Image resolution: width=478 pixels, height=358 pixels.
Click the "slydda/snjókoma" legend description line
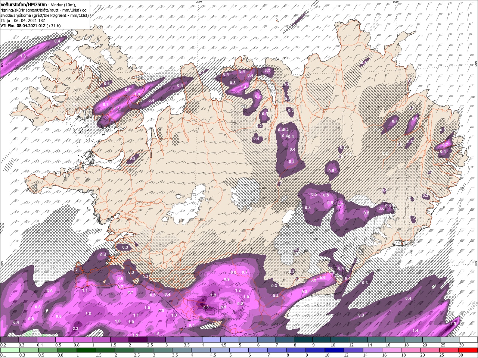[44, 15]
